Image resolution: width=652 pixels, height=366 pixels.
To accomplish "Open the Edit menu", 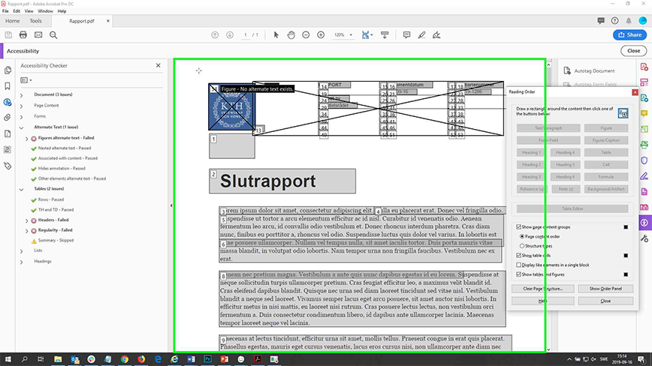I will point(17,11).
